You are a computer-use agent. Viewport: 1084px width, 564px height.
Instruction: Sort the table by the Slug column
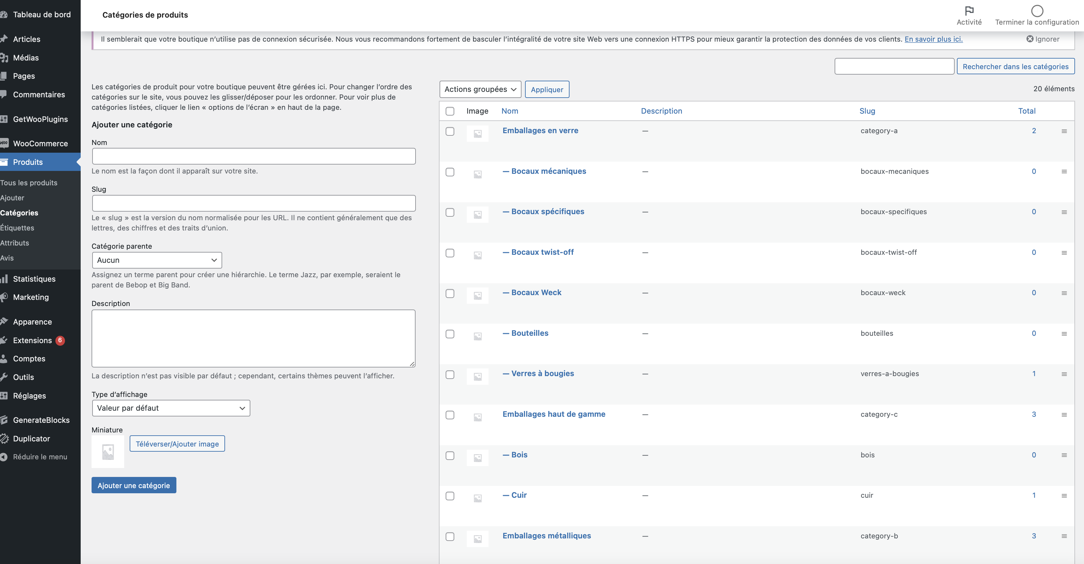[x=867, y=111]
